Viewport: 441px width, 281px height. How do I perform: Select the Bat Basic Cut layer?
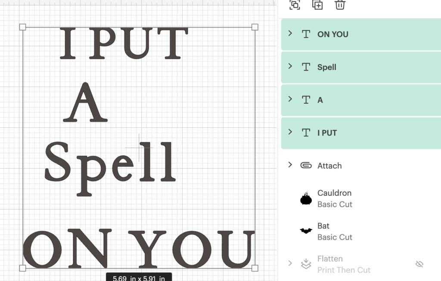click(x=361, y=231)
